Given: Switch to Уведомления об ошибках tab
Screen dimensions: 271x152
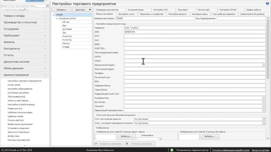Looking at the screenshot, I should [x=252, y=14].
